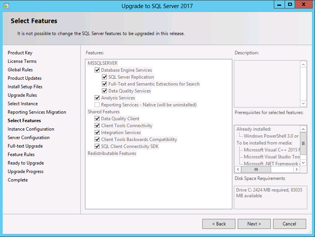Go to the Upgrade Rules step

(22, 95)
